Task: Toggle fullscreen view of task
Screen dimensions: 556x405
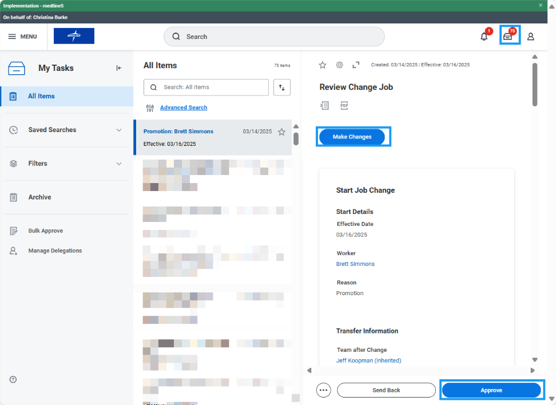Action: [356, 65]
